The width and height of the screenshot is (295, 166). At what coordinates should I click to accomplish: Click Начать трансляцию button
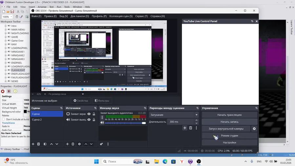click(x=229, y=115)
